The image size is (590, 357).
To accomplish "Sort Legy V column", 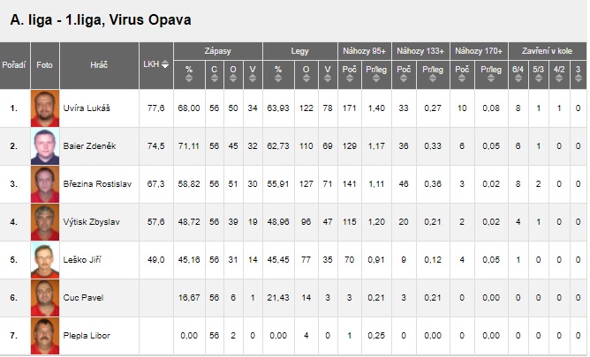I will click(328, 78).
